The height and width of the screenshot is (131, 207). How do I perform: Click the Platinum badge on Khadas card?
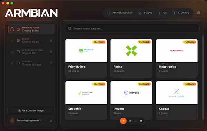click(189, 84)
